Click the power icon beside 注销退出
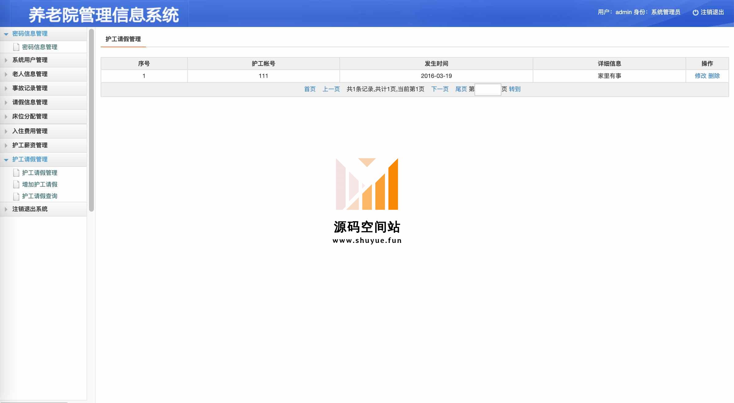The width and height of the screenshot is (734, 403). pos(695,12)
